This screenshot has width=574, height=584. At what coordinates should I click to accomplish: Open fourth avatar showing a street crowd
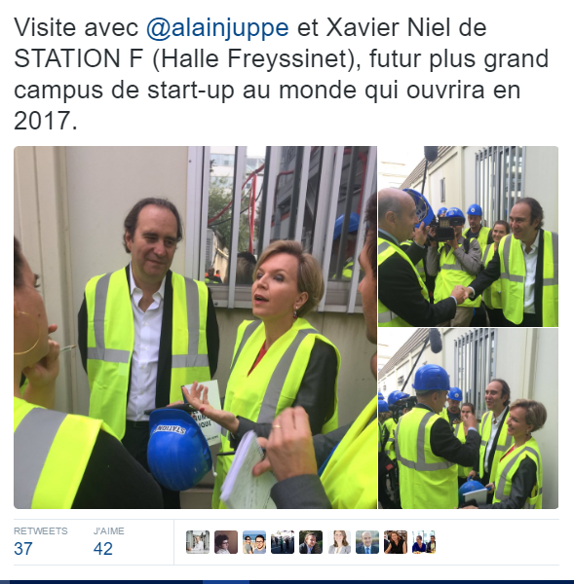283,542
